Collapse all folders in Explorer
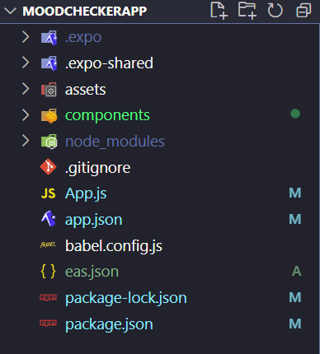This screenshot has width=320, height=354. [304, 11]
